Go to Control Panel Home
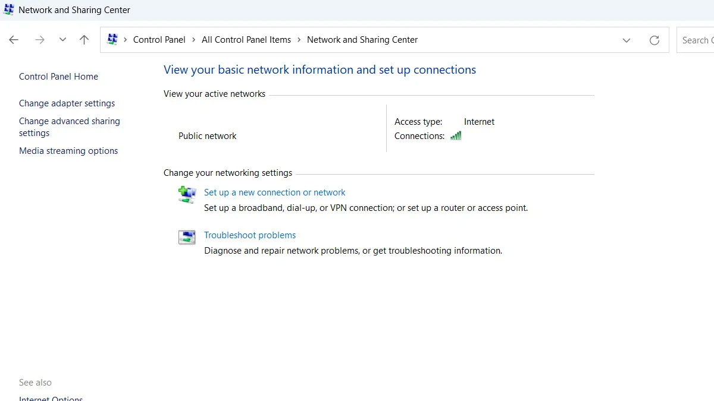 tap(58, 77)
